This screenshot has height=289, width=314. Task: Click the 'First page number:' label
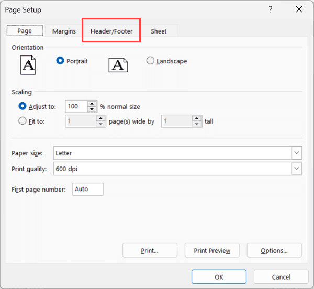coord(39,189)
